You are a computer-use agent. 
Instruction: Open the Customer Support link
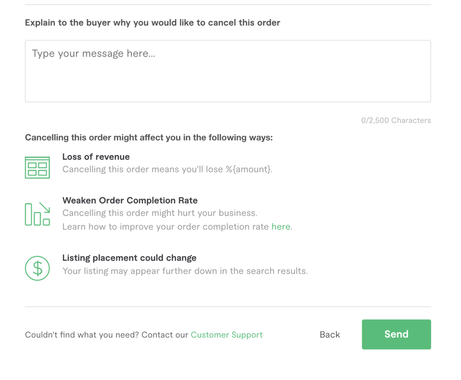227,335
